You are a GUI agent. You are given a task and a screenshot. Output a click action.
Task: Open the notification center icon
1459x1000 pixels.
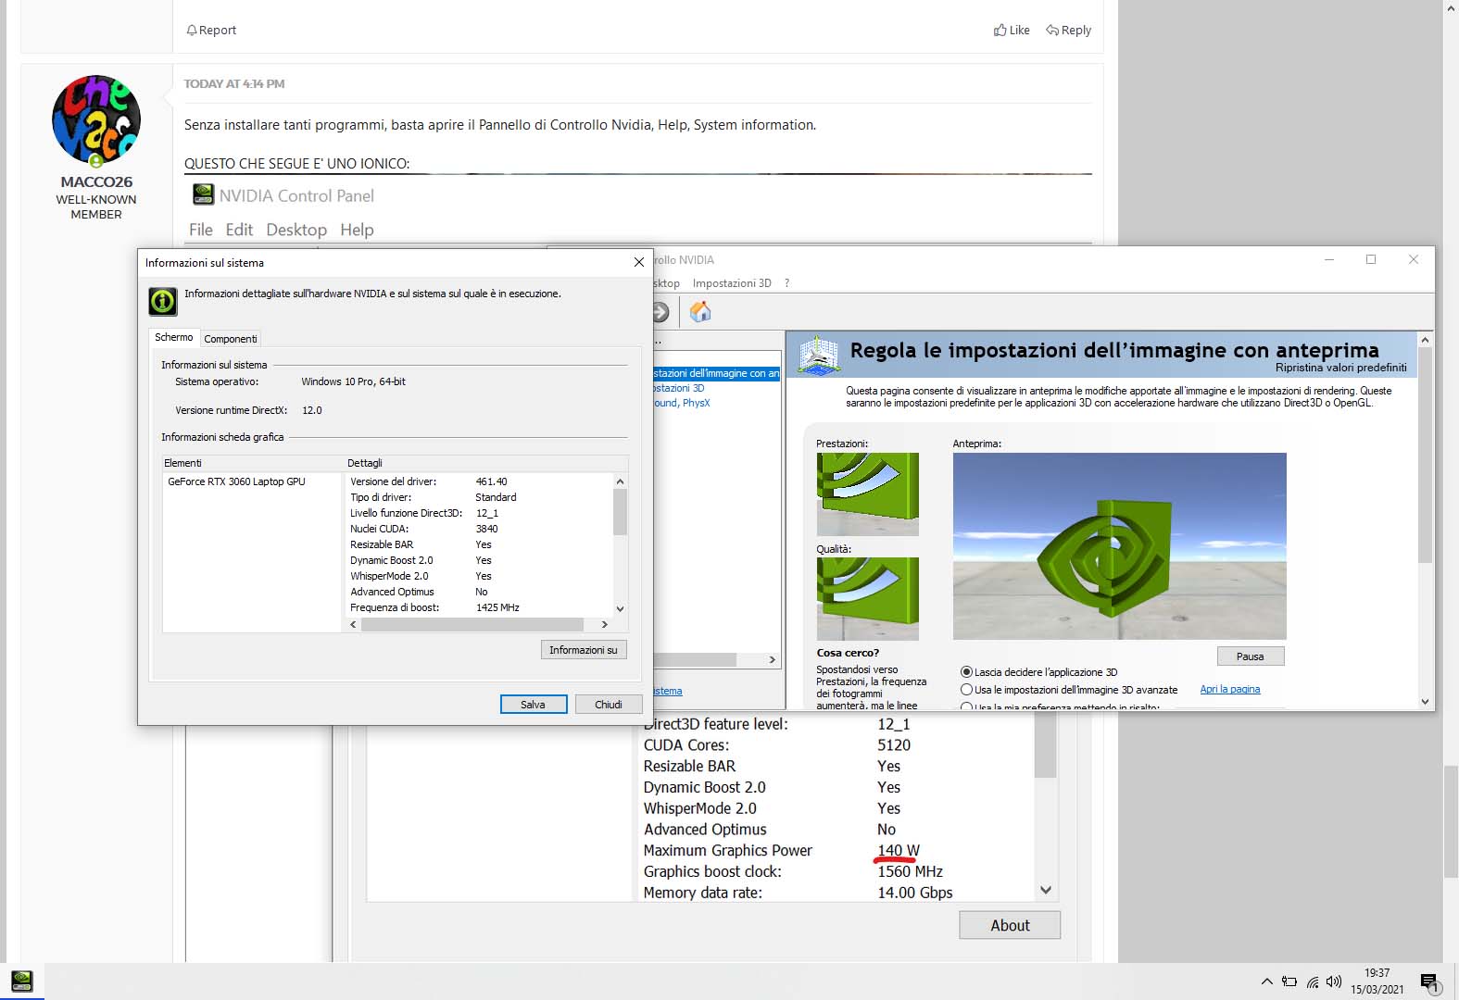tap(1429, 982)
